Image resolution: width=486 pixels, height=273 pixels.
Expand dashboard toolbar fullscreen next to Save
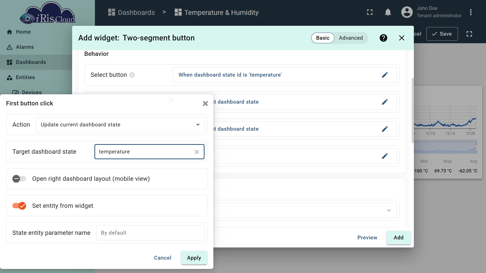point(469,34)
